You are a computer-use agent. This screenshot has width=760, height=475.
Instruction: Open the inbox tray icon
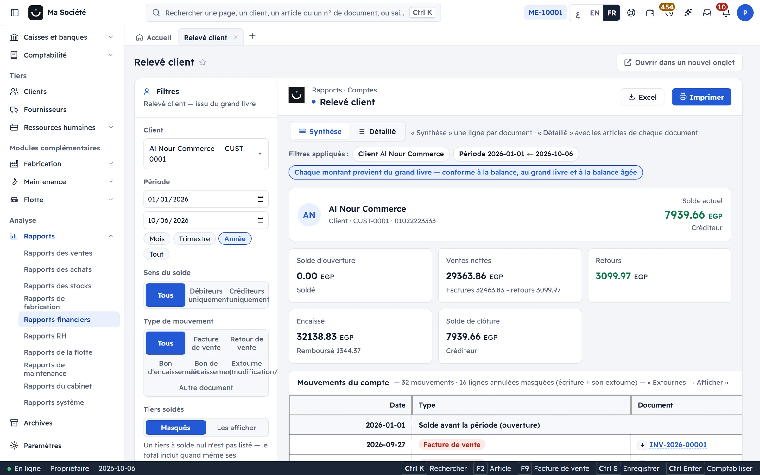(707, 13)
